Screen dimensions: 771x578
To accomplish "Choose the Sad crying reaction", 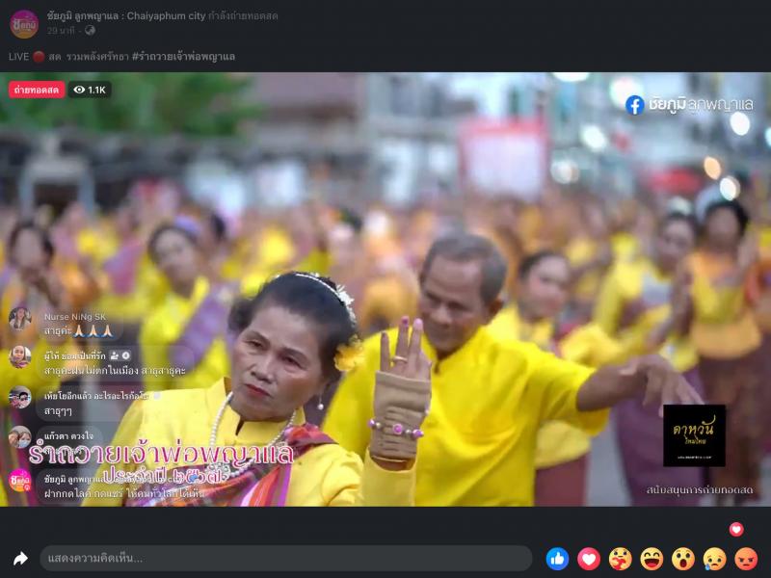I will pyautogui.click(x=714, y=559).
